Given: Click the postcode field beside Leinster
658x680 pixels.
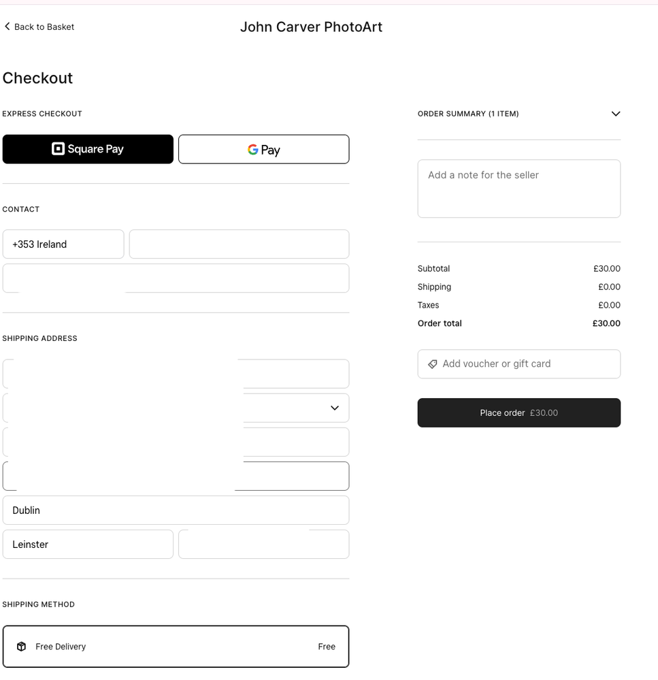Looking at the screenshot, I should click(263, 544).
